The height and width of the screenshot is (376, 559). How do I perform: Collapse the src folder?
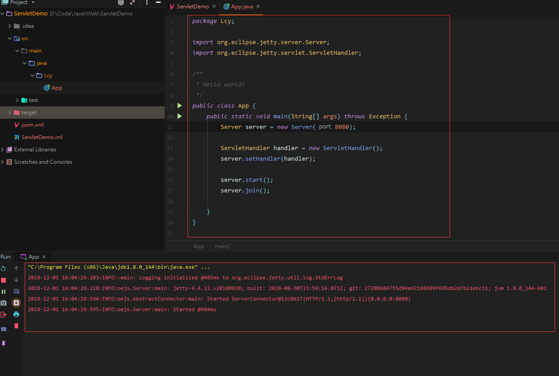point(10,38)
